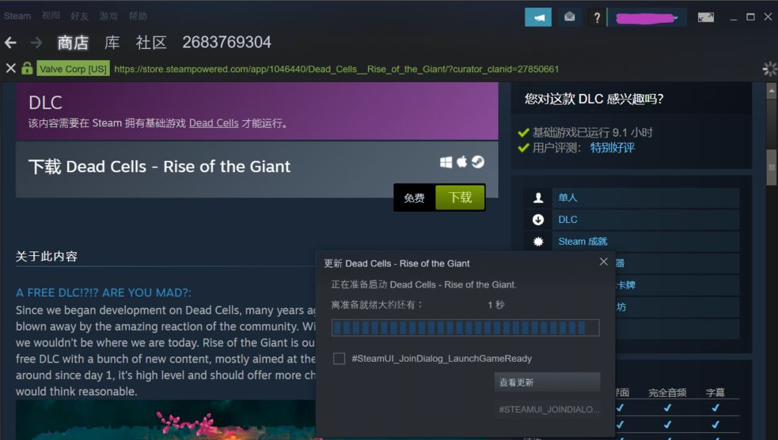The width and height of the screenshot is (778, 440).
Task: Click the 字幕 column header
Action: 715,393
